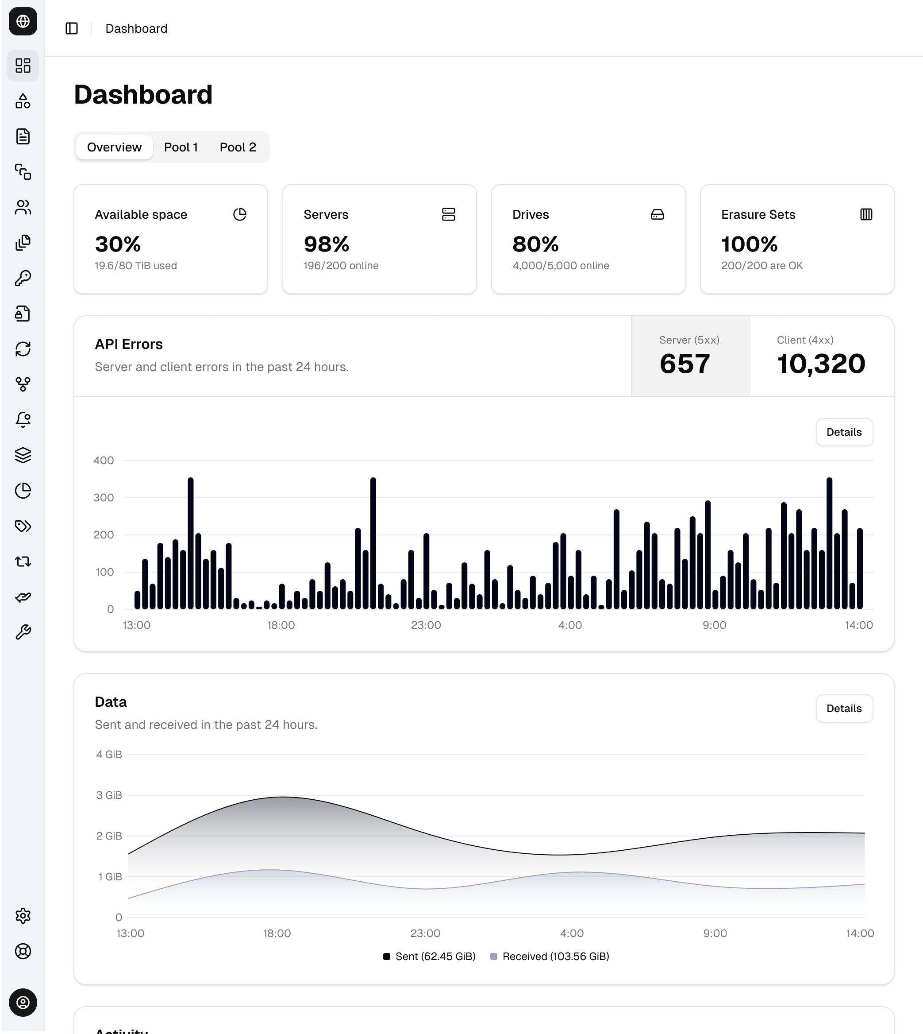Switch to the Pool 2 tab
This screenshot has height=1034, width=923.
point(238,147)
